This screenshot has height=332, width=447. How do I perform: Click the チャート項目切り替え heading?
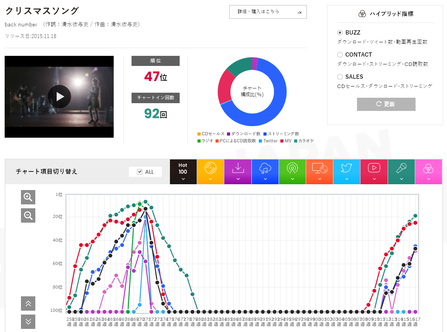click(47, 171)
